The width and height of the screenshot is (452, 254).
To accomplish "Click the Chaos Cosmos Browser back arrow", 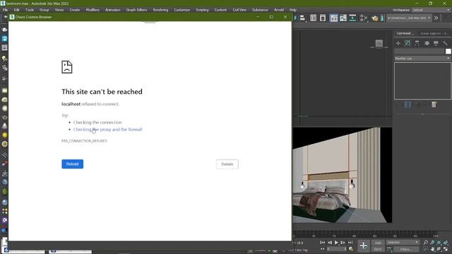I will click(6, 17).
